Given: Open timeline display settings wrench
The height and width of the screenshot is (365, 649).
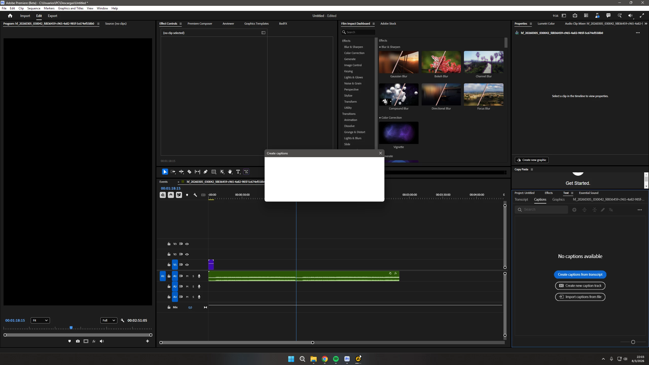Looking at the screenshot, I should point(195,195).
